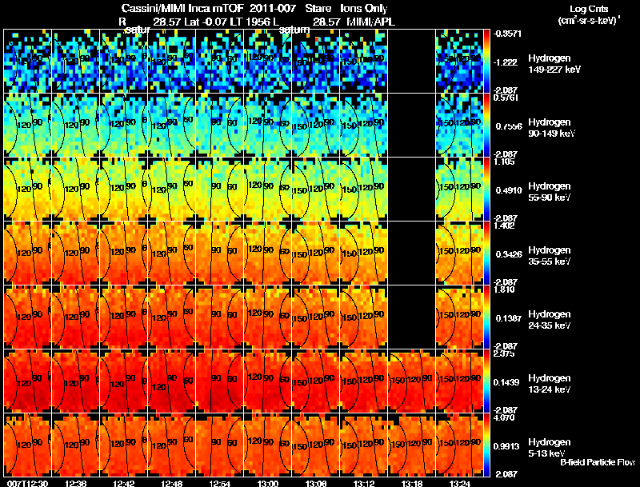
Task: Click the color bar beside Hydrogen 24-35 keV
Action: (x=486, y=317)
